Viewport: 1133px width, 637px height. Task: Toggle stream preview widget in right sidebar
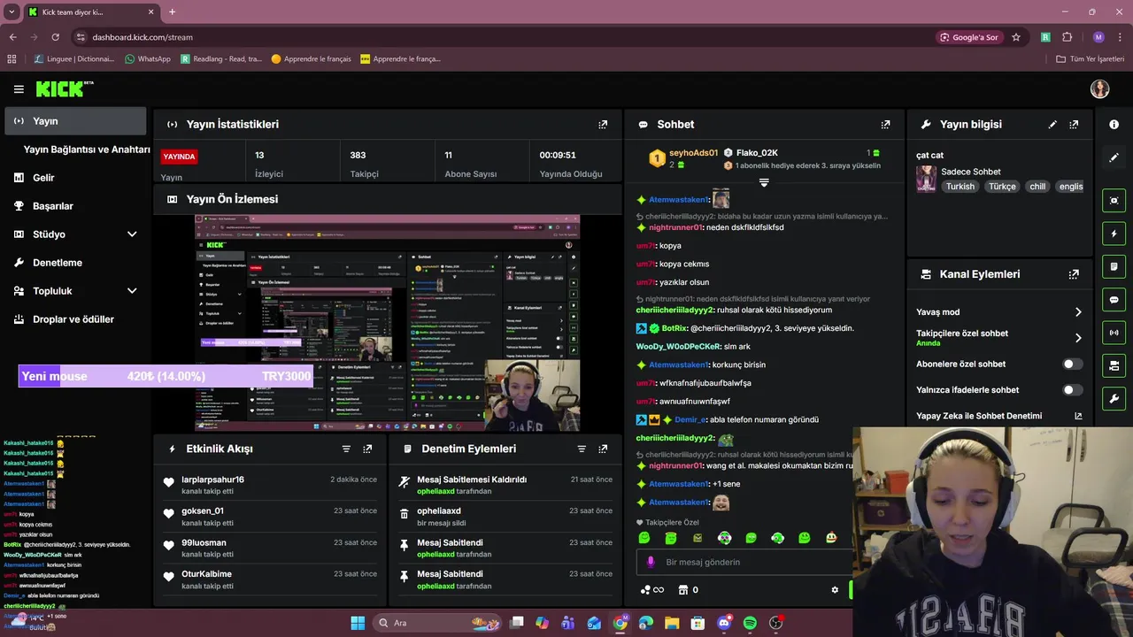[x=1114, y=201]
